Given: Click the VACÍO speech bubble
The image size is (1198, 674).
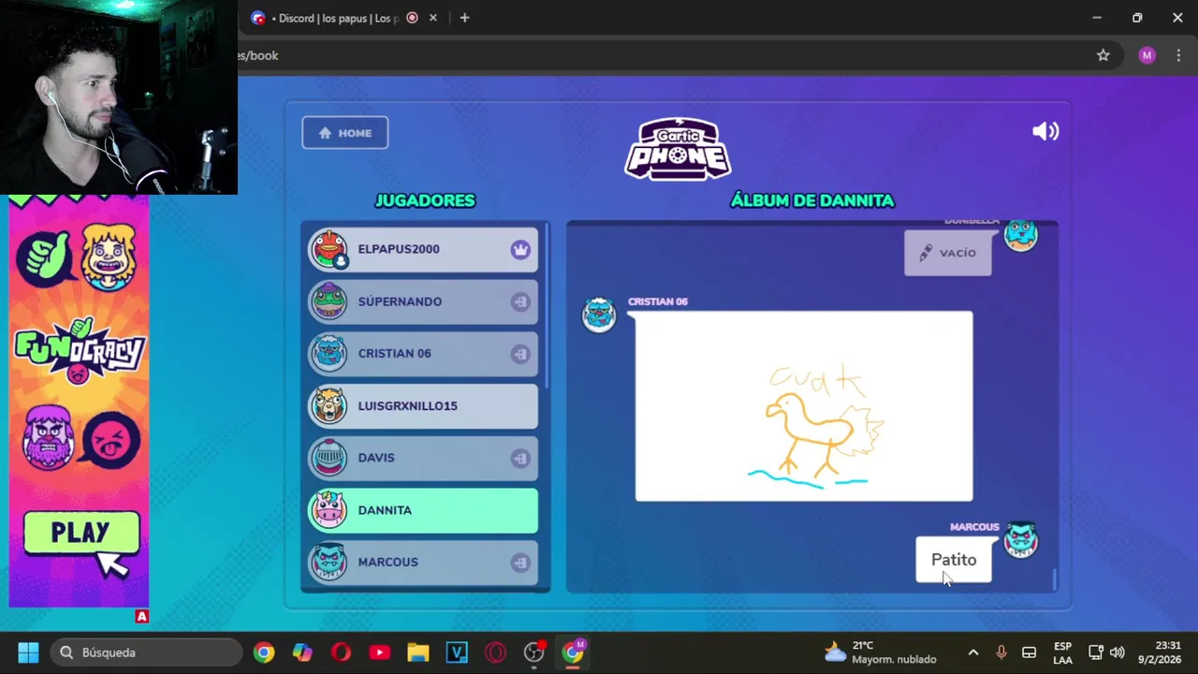Looking at the screenshot, I should 947,253.
